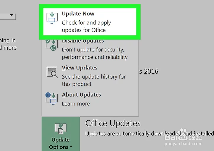
Task: Click the Update Now download icon
Action: pos(52,18)
